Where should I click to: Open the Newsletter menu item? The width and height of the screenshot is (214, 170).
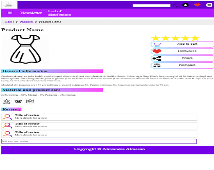tap(31, 13)
